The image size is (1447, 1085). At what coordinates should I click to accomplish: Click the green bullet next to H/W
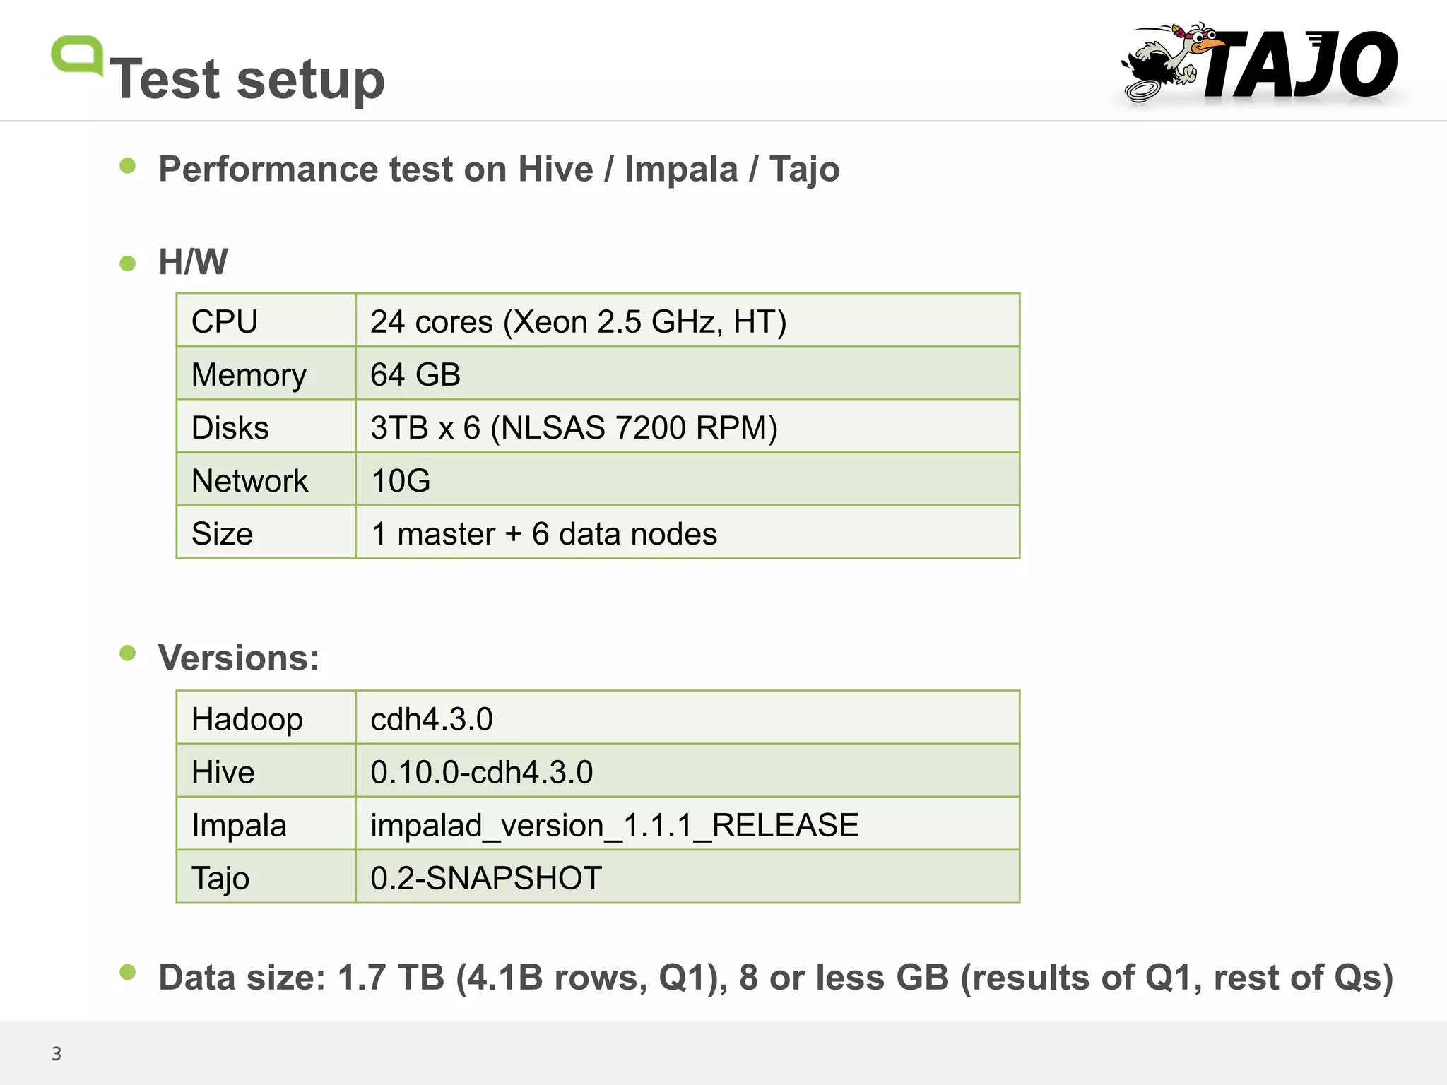click(x=128, y=263)
